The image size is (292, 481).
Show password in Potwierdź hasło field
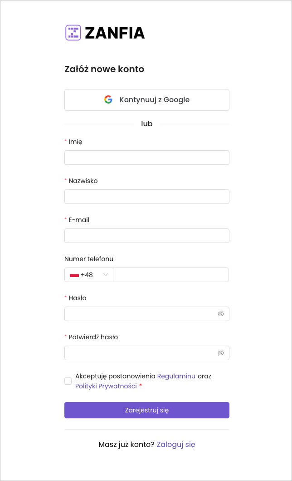[x=221, y=353]
